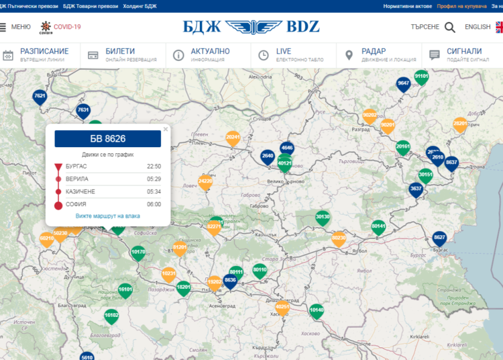Click train marker 90201
This screenshot has width=503, height=360.
388,126
